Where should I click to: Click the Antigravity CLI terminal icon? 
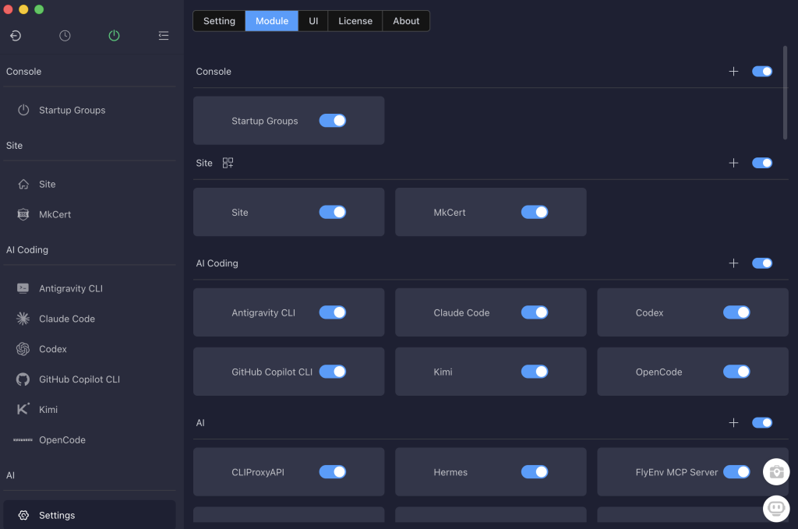[x=23, y=288]
